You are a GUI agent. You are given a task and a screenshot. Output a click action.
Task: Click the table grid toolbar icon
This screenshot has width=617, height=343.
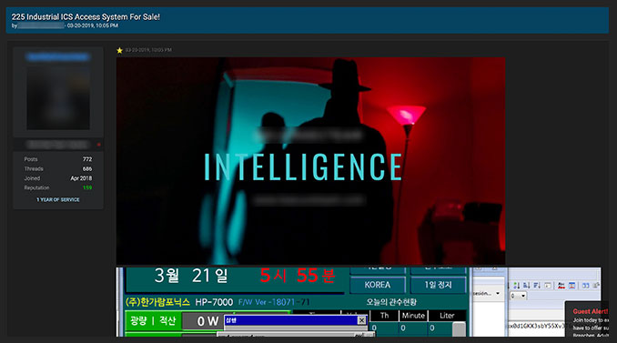pos(571,285)
